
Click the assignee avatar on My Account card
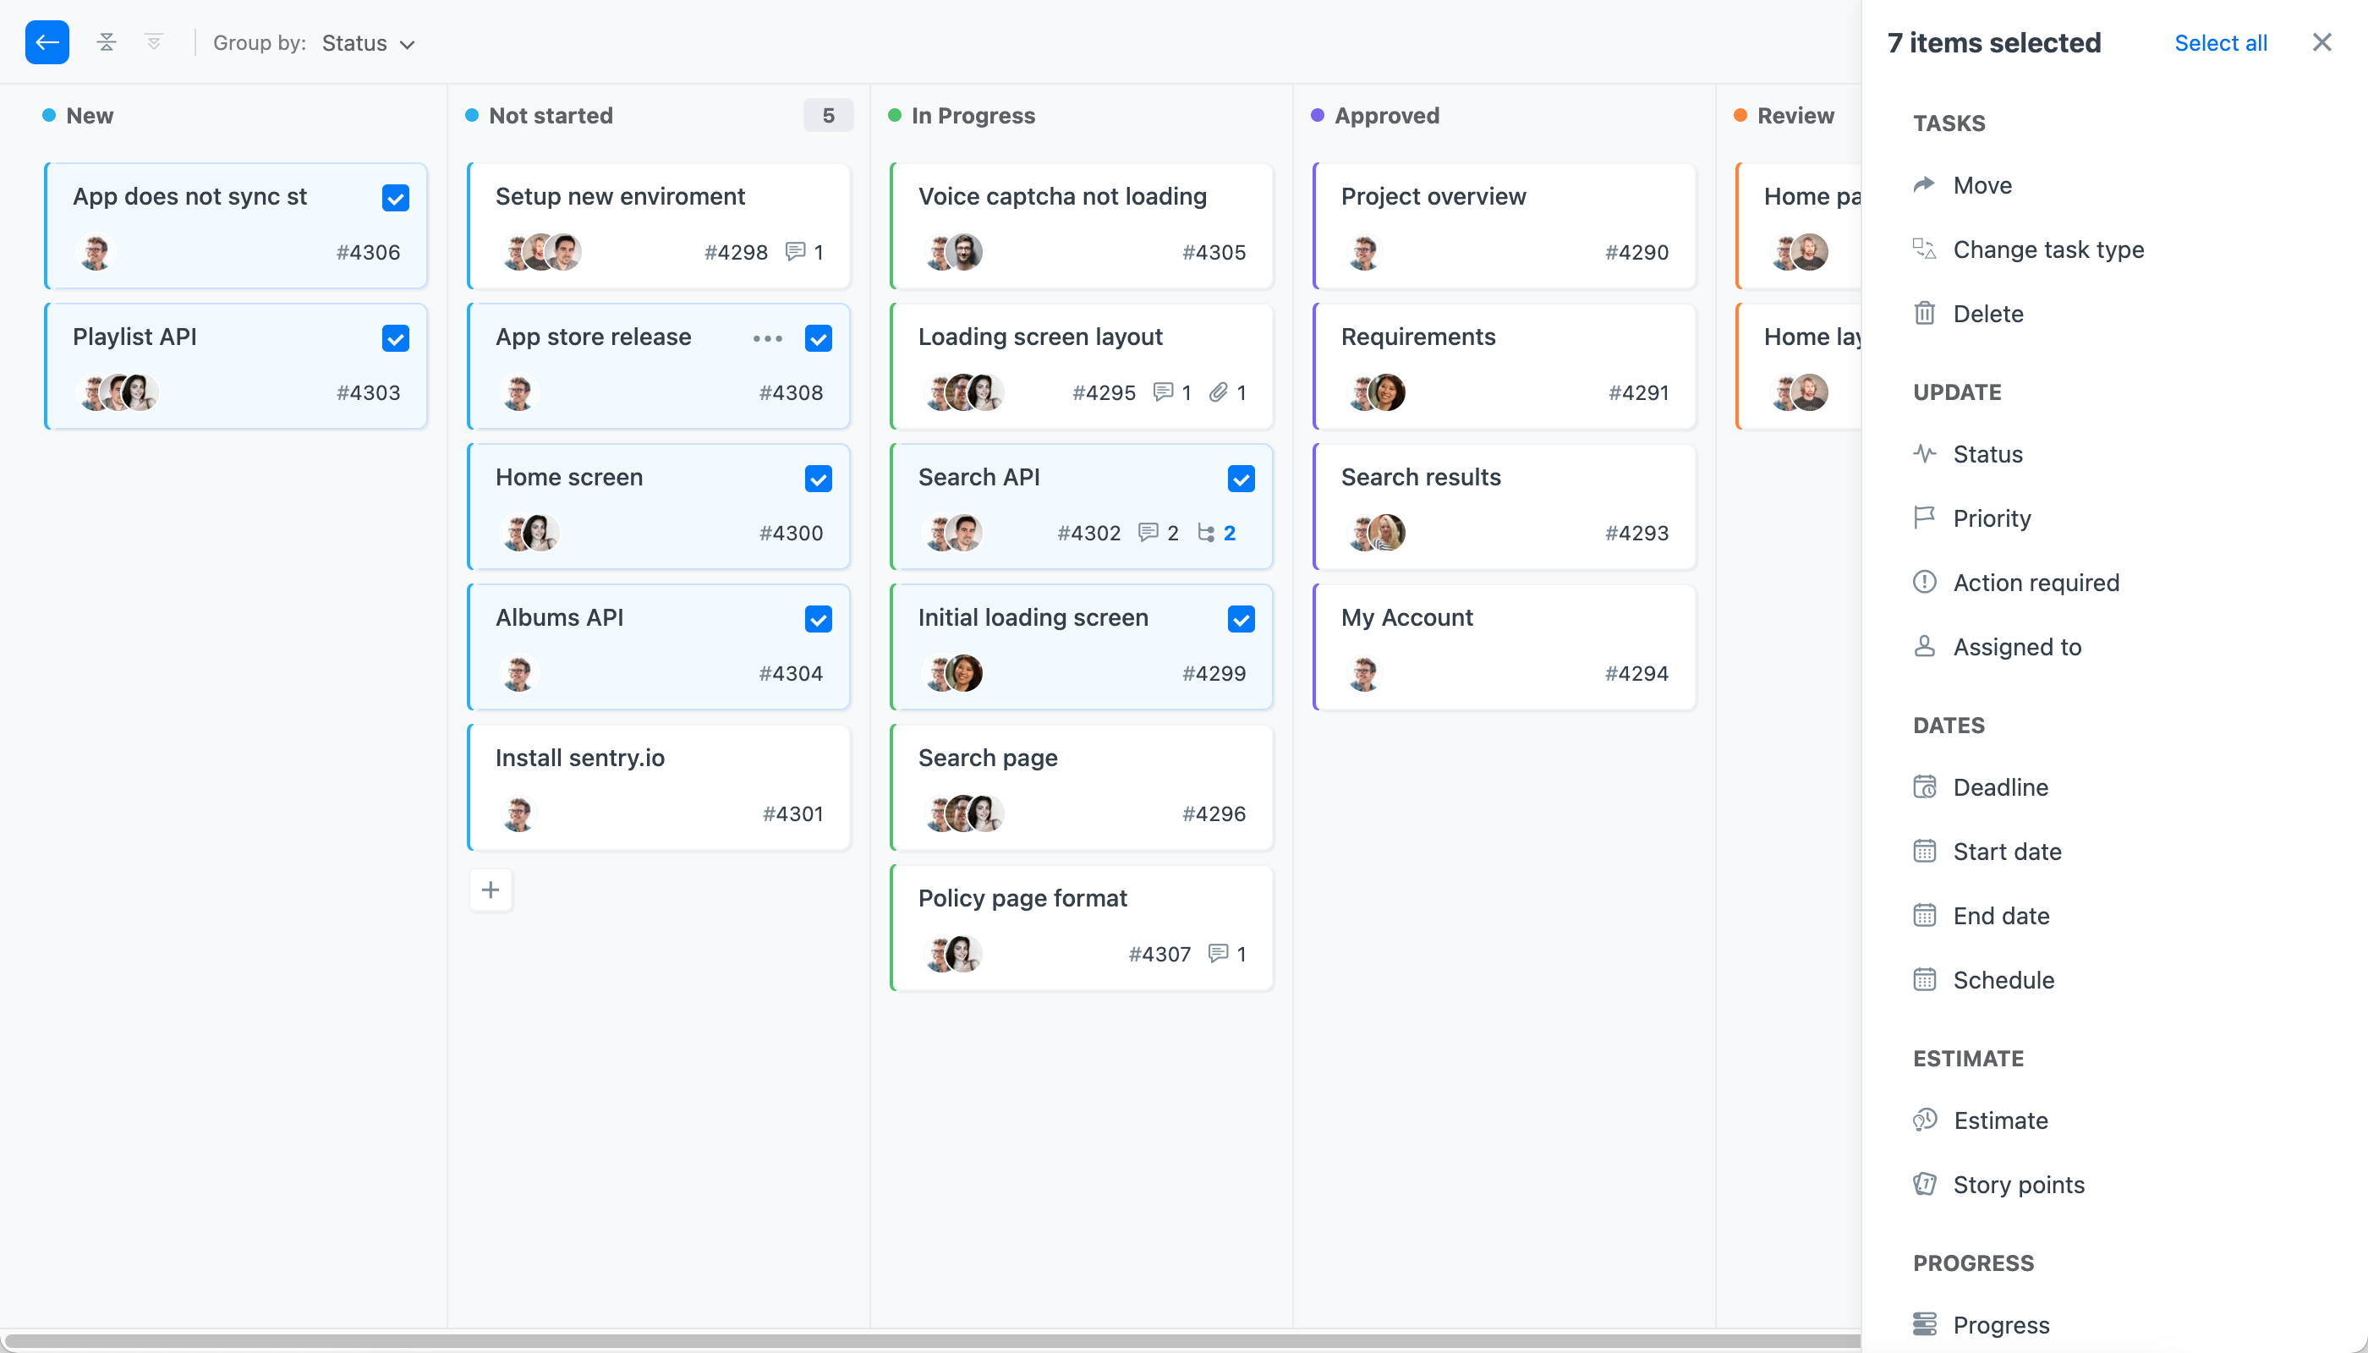[x=1363, y=673]
